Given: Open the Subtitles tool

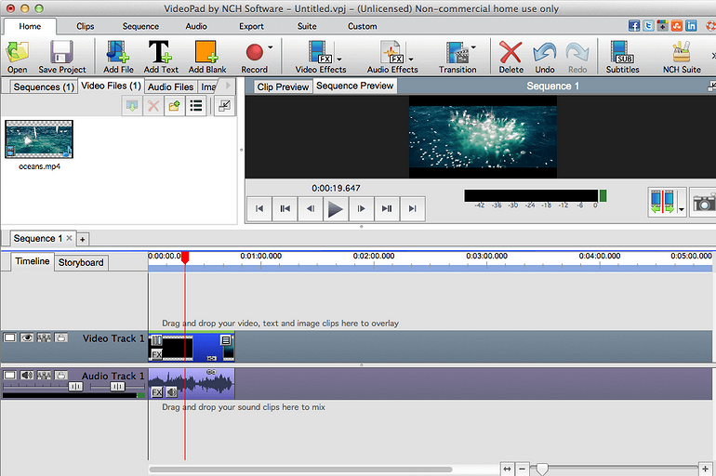Looking at the screenshot, I should click(622, 56).
